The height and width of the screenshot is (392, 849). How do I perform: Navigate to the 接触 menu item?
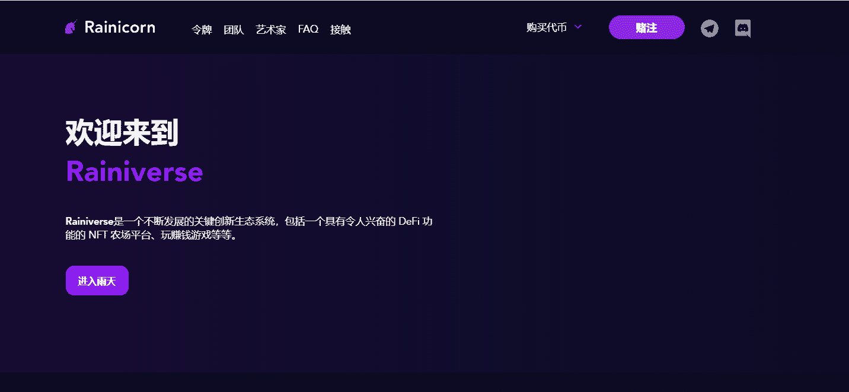(x=340, y=30)
